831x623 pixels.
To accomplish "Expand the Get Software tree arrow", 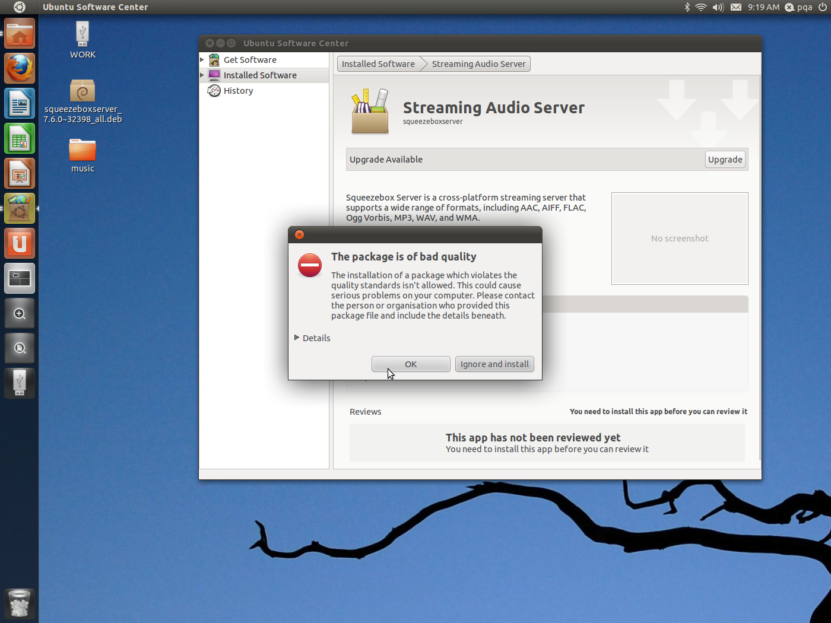I will (202, 60).
